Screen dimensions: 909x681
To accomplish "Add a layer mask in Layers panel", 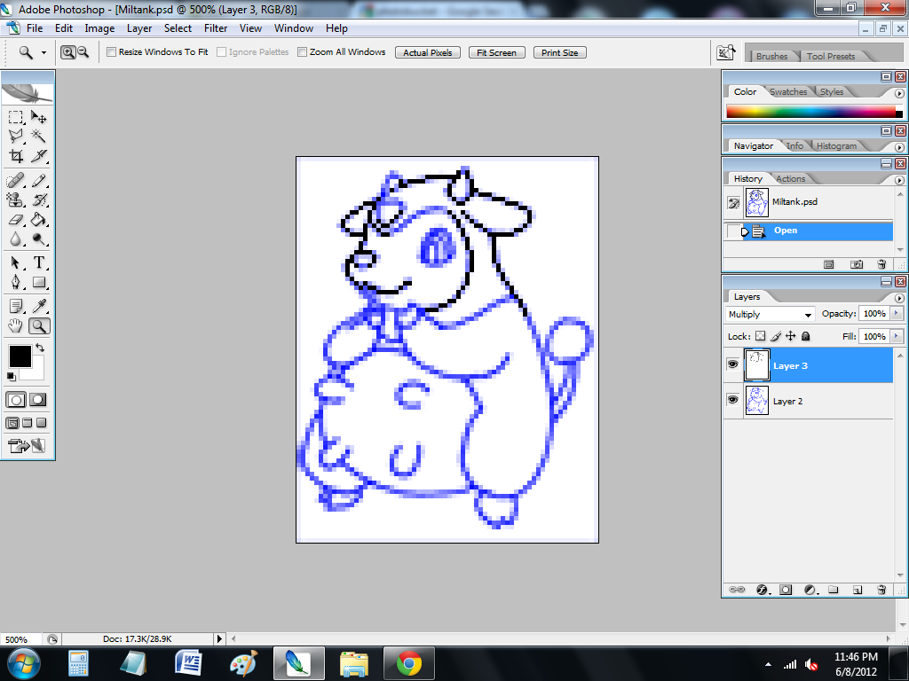I will click(x=786, y=590).
